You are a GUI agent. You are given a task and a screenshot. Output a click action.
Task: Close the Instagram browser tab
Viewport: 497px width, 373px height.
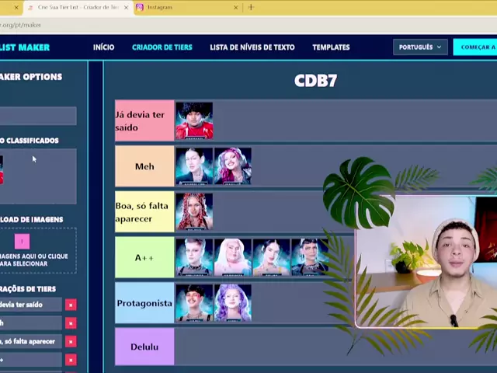(236, 7)
